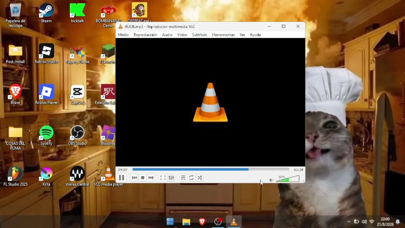405x228 pixels.
Task: Stop playback in VLC
Action: click(x=143, y=178)
